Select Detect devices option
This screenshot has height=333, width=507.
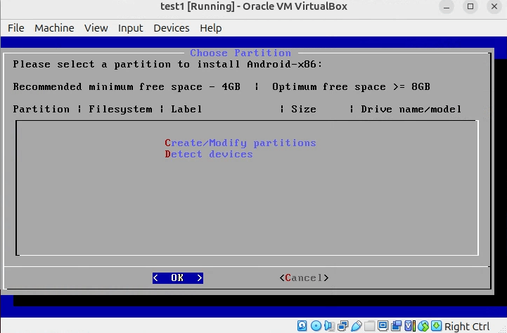pos(209,154)
